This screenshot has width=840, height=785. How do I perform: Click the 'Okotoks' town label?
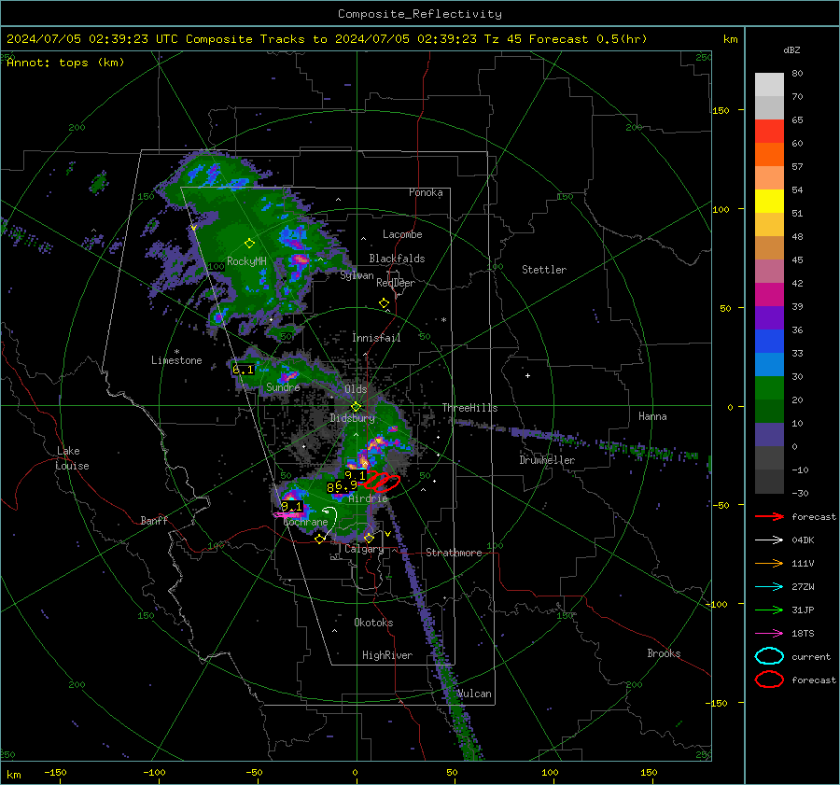[x=373, y=623]
